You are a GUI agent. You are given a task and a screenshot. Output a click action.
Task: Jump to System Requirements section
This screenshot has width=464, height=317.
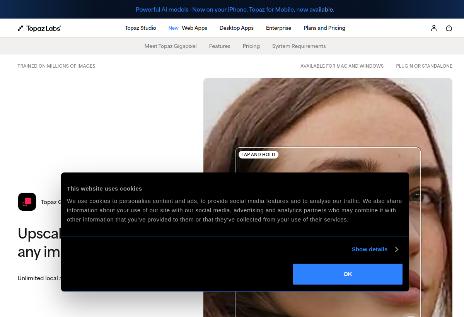299,46
